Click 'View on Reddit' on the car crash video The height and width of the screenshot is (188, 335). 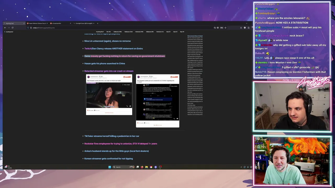(x=126, y=85)
